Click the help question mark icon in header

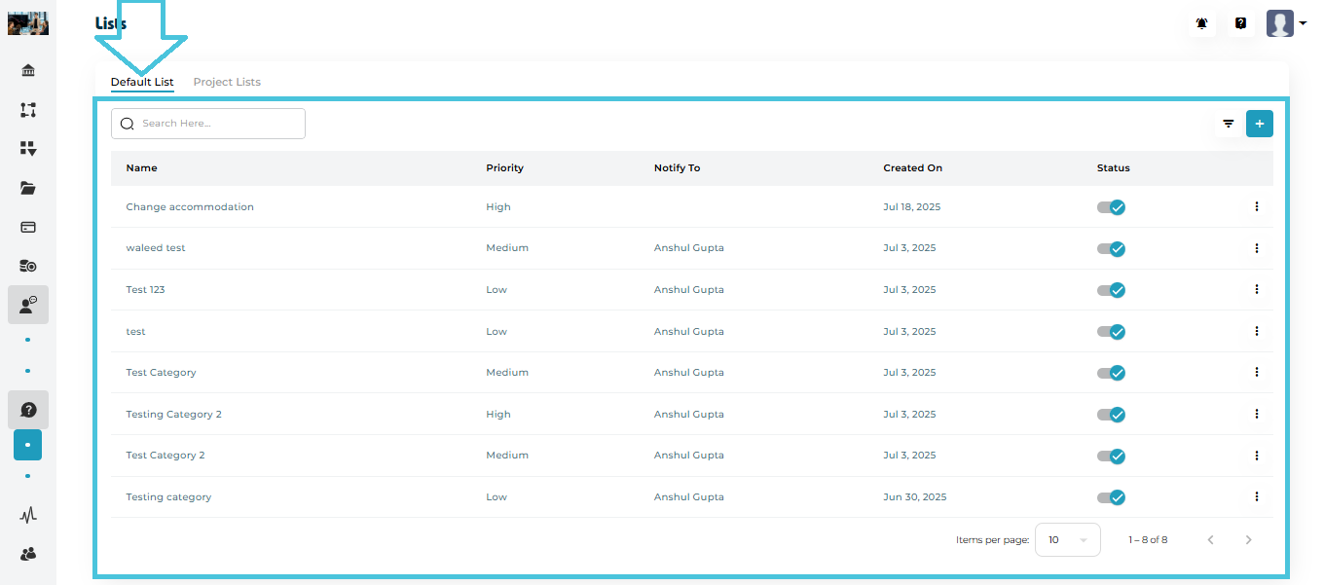click(x=1240, y=23)
